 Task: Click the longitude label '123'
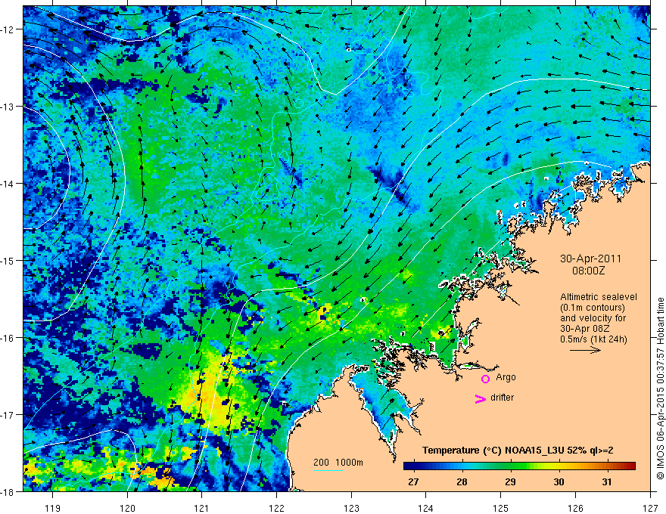click(351, 508)
